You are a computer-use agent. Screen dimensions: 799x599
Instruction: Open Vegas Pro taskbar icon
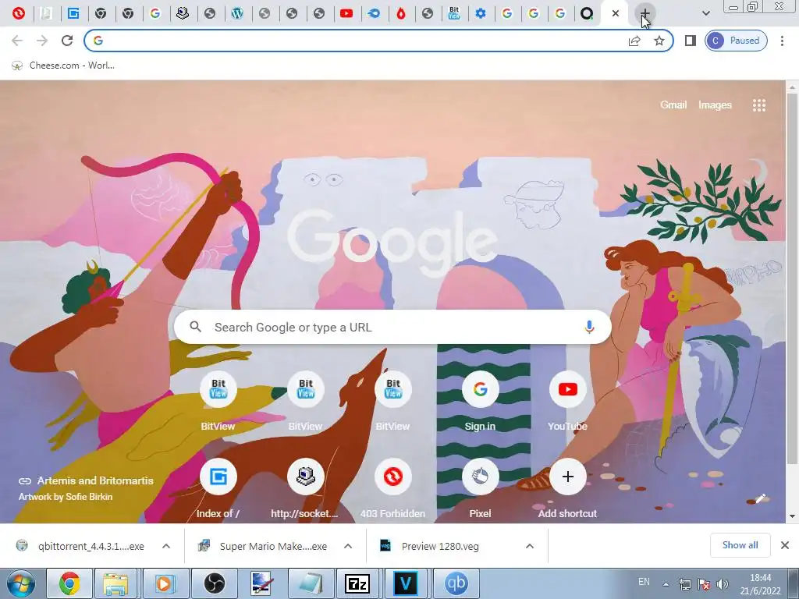pos(406,583)
